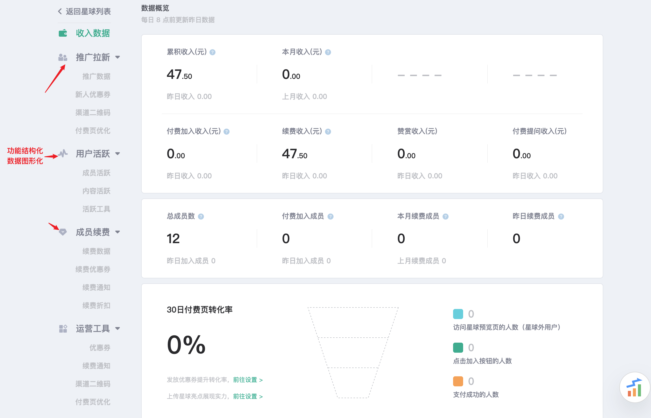Collapse the 用户活跃 section arrow
This screenshot has width=651, height=418.
pyautogui.click(x=118, y=154)
